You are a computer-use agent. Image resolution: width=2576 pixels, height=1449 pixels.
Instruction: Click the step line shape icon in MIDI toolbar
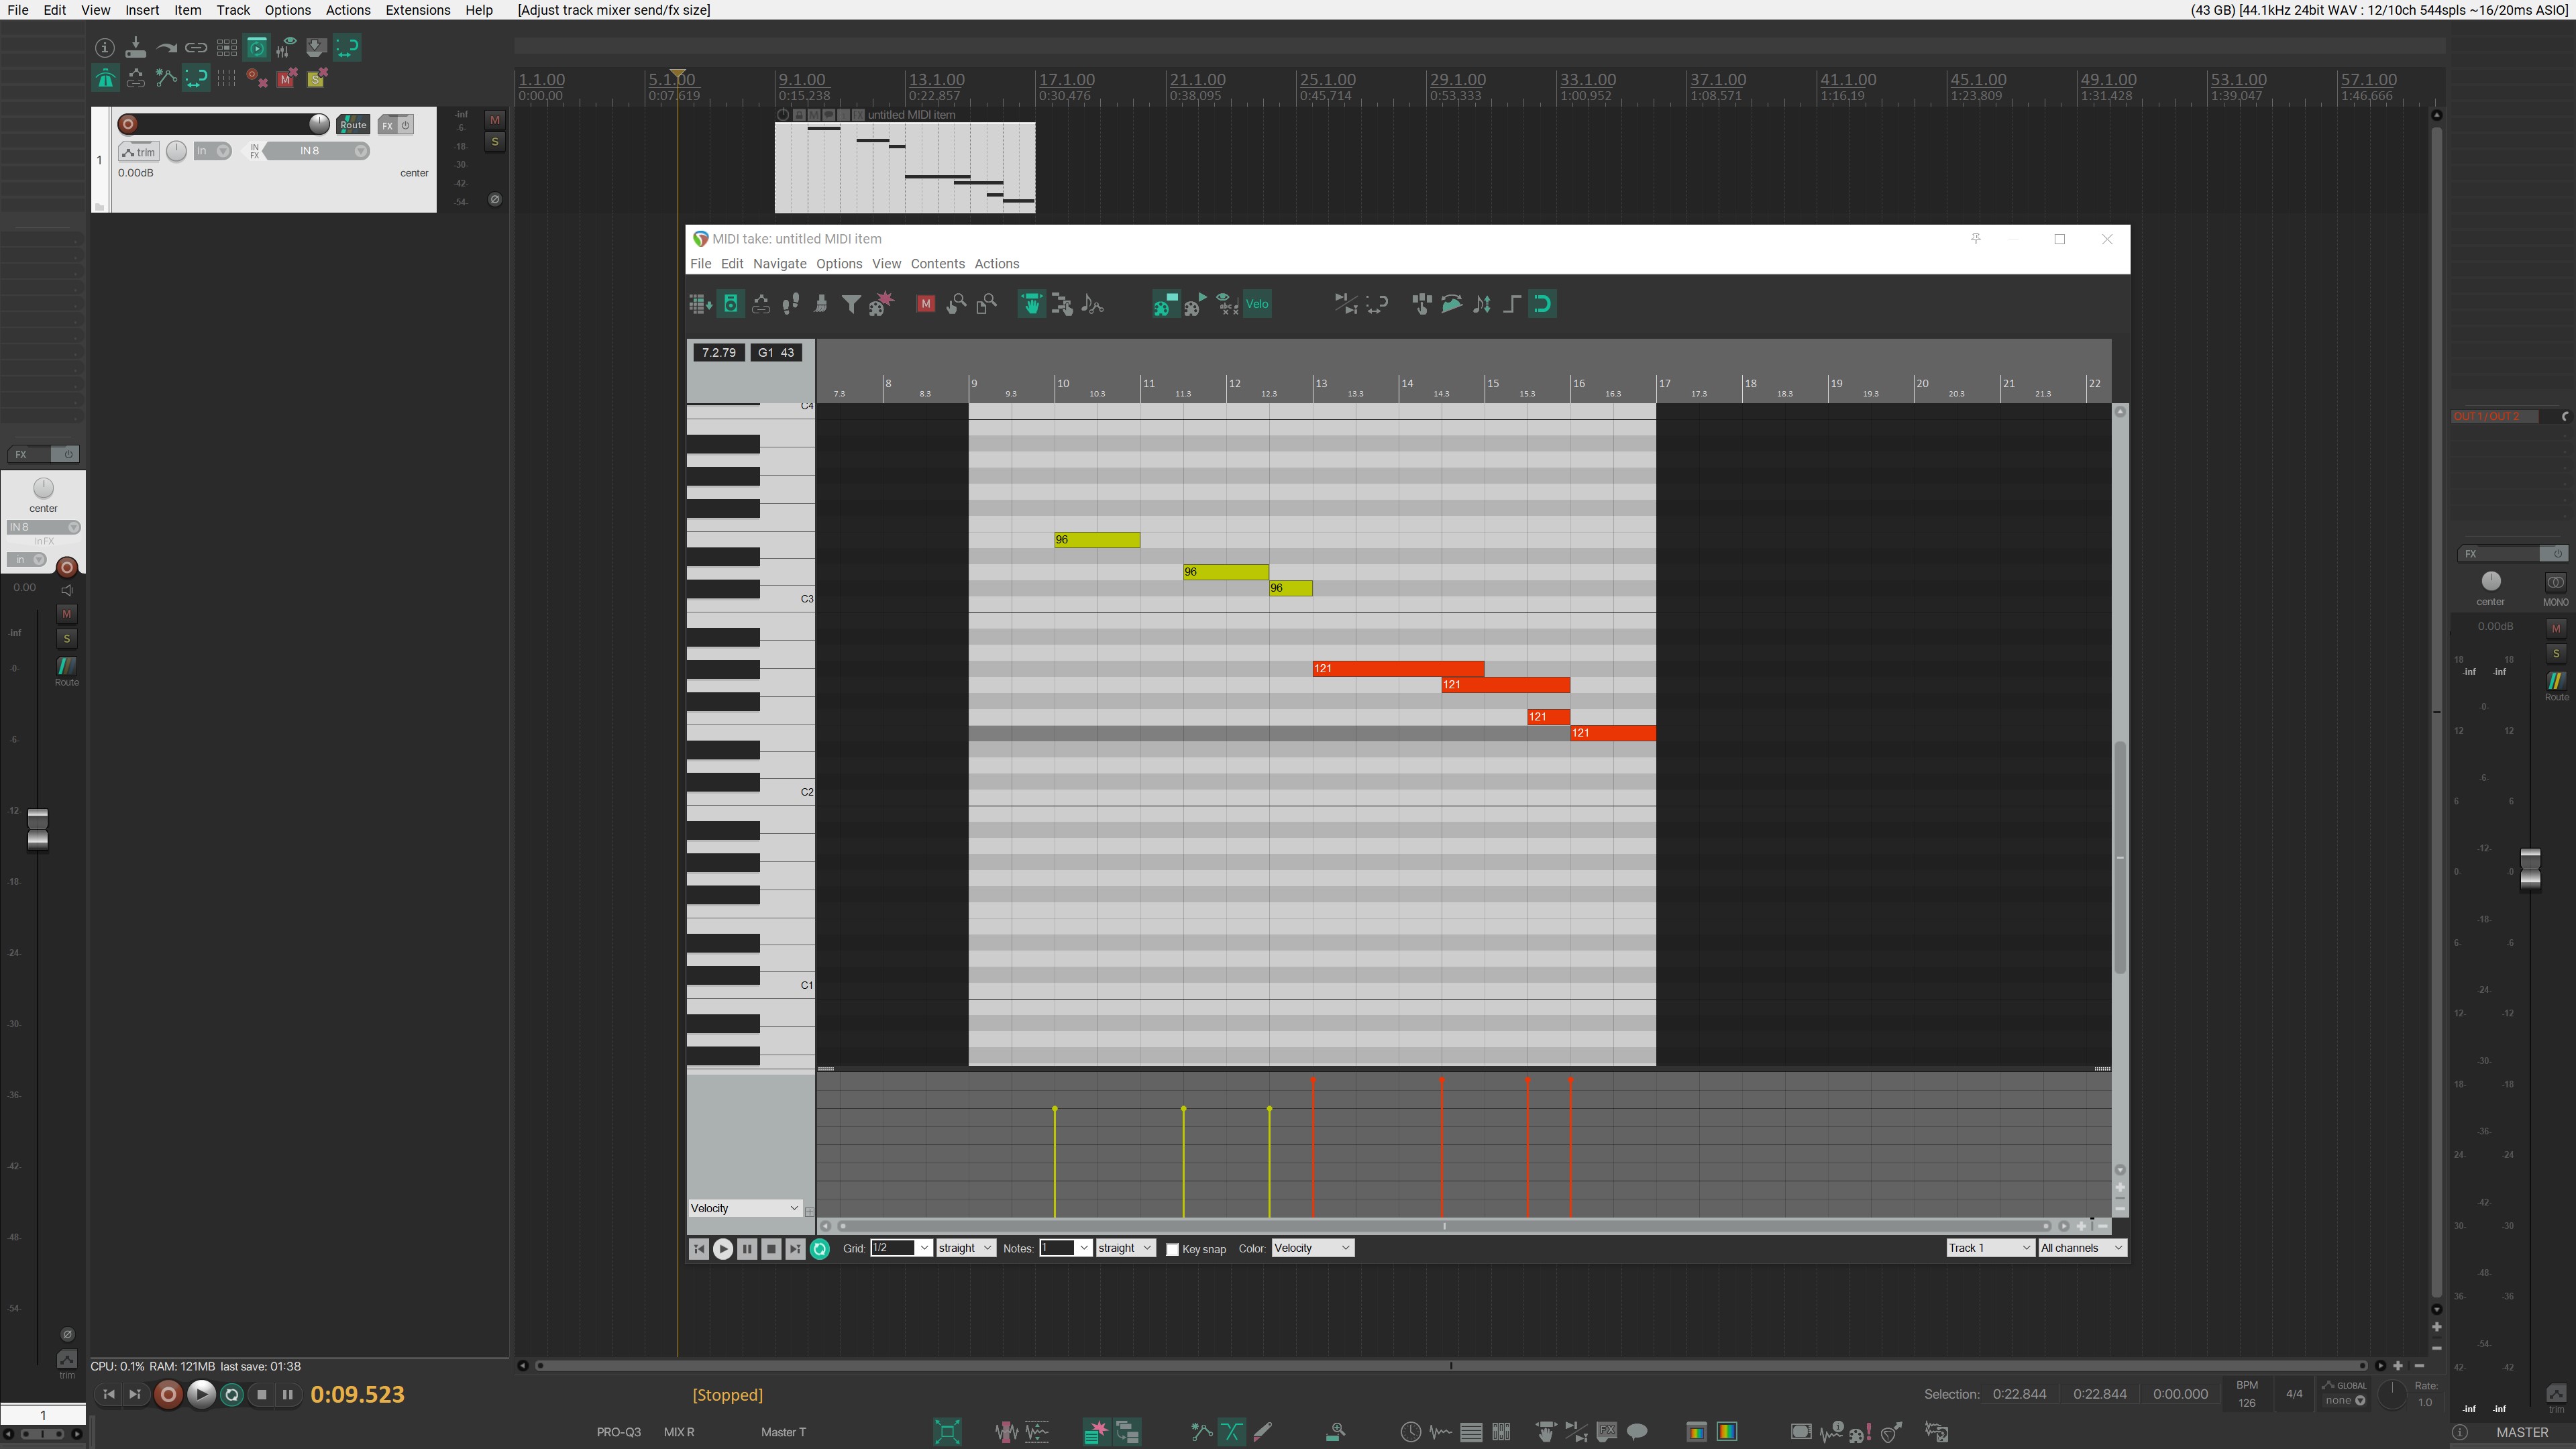[1512, 304]
